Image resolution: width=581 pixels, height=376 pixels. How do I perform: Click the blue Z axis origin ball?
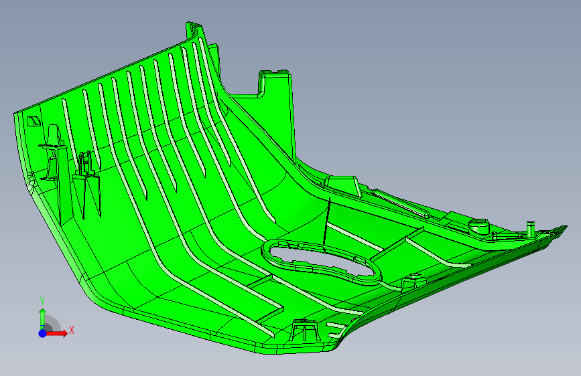pos(43,333)
